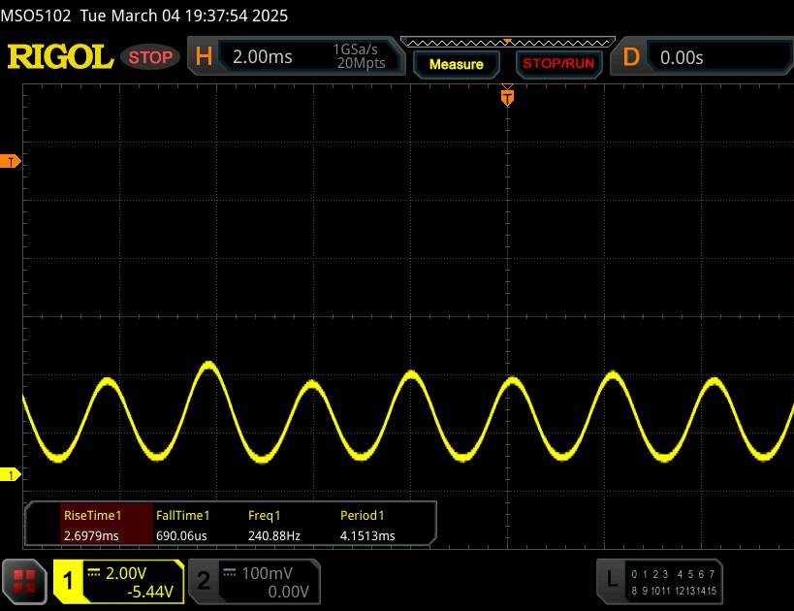
Task: Open the logic analyzer L panel
Action: 659,581
